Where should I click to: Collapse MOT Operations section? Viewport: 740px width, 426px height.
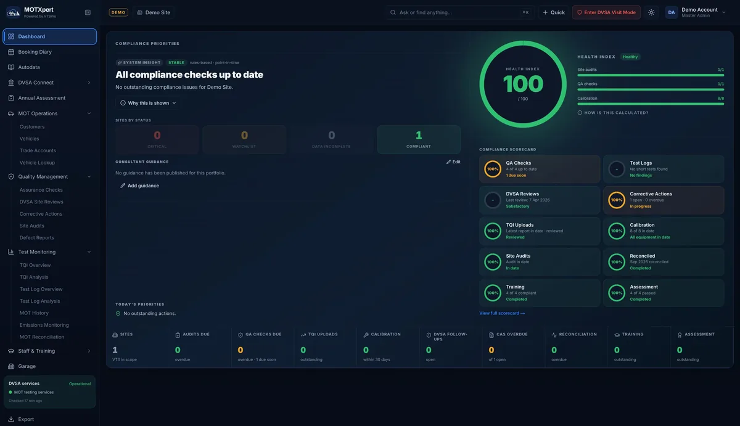point(89,113)
